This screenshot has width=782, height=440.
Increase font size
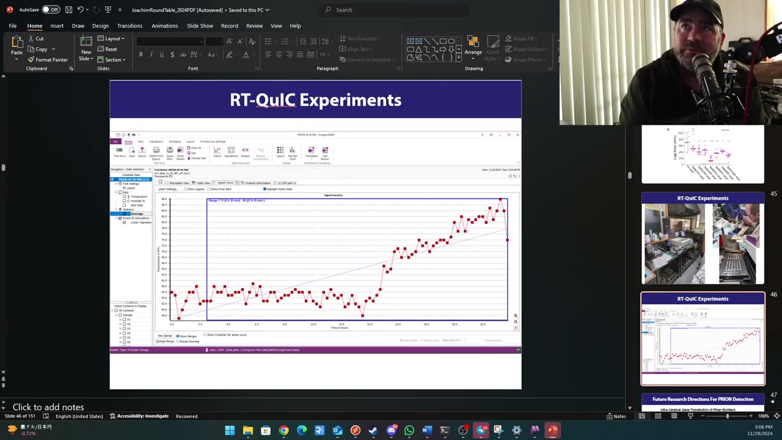click(230, 41)
